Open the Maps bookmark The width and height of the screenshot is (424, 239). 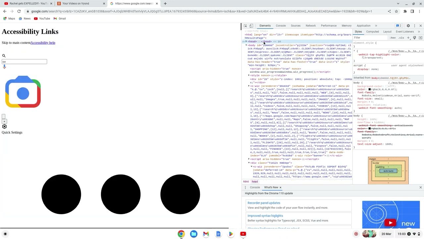point(9,19)
